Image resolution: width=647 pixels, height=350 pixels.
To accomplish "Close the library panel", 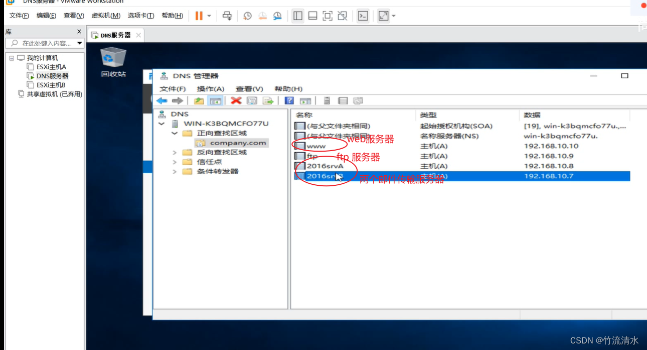I will tap(79, 32).
